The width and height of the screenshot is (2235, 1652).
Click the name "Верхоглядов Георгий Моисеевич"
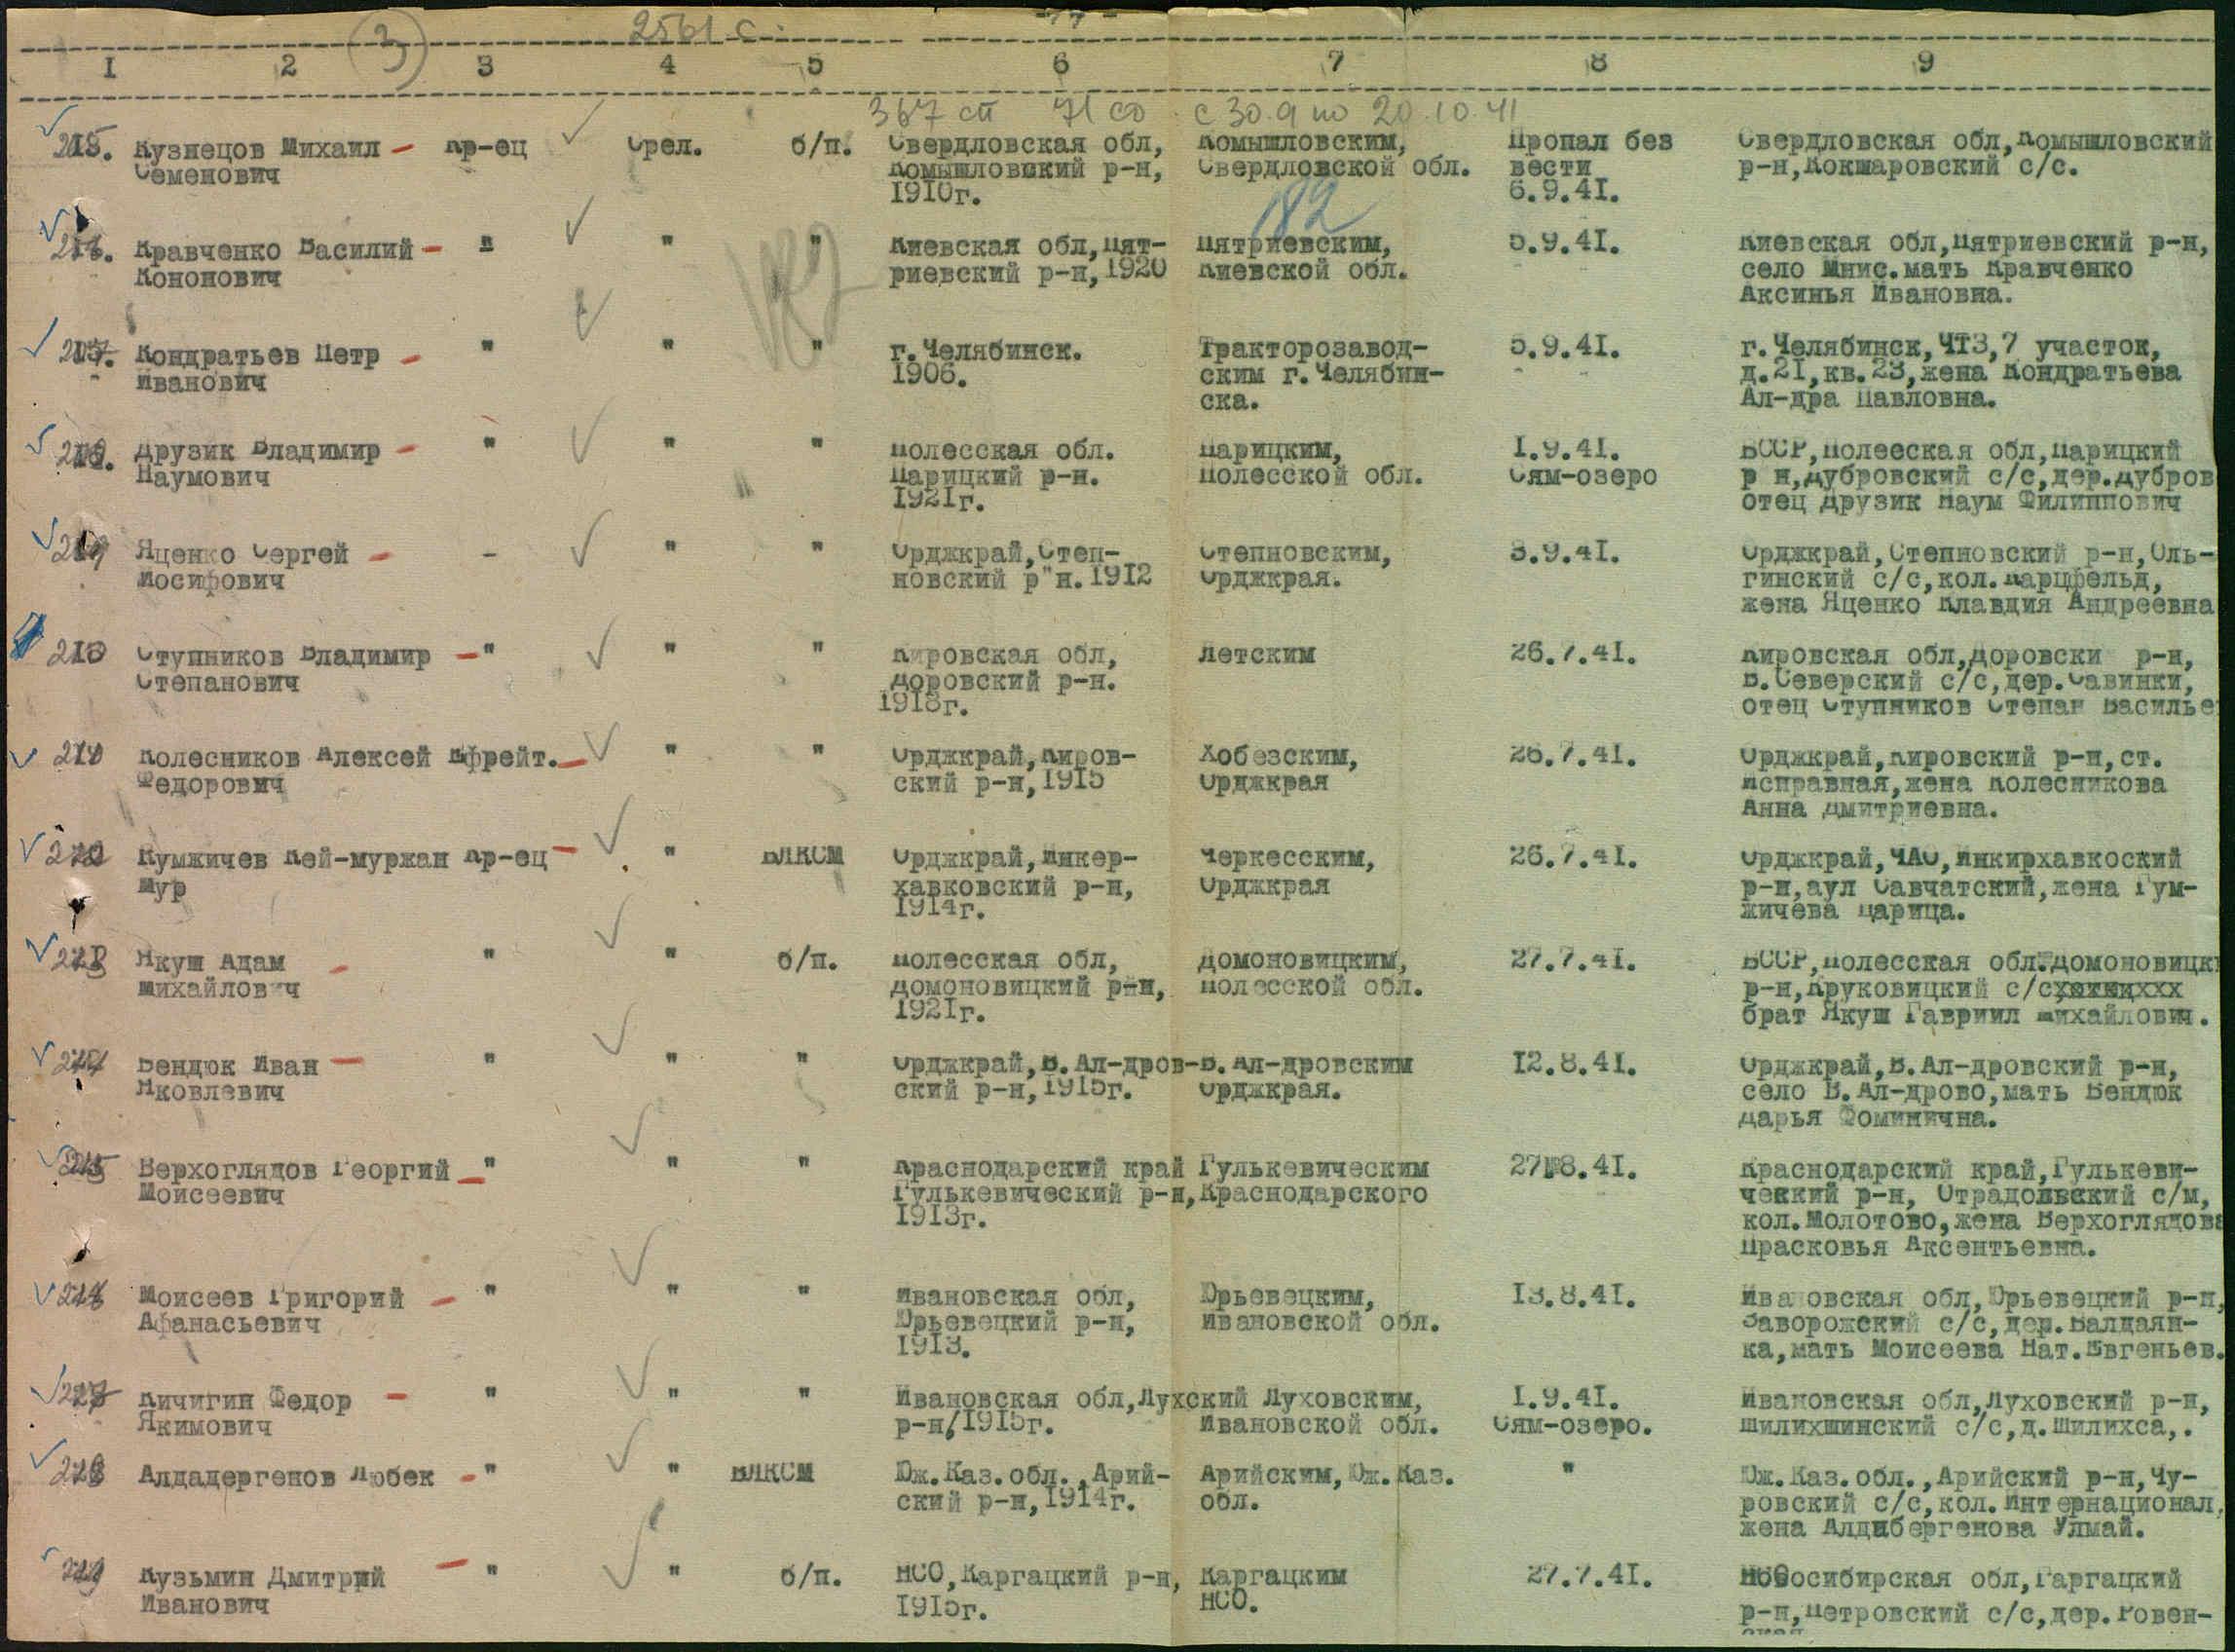pyautogui.click(x=294, y=1180)
